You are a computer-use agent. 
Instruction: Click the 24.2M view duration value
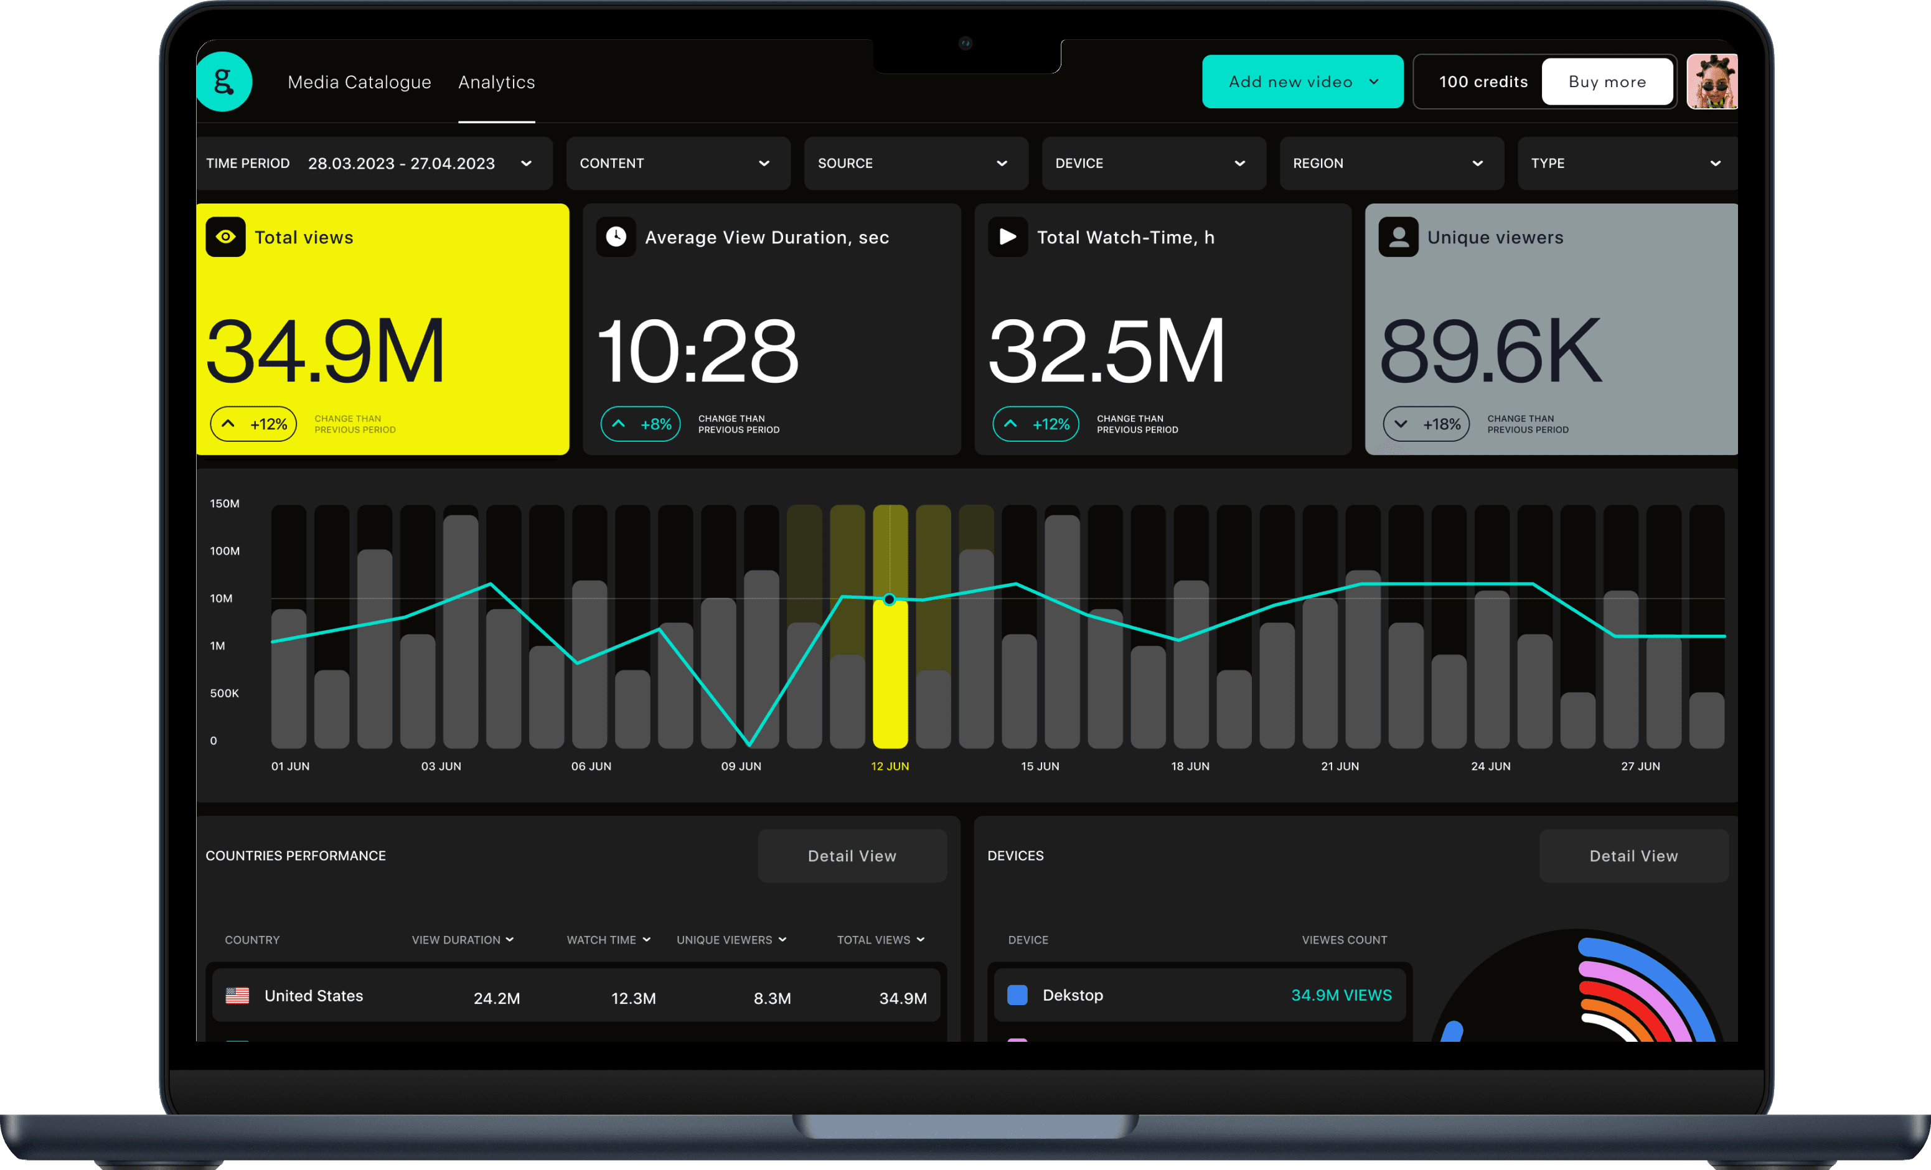pos(497,998)
